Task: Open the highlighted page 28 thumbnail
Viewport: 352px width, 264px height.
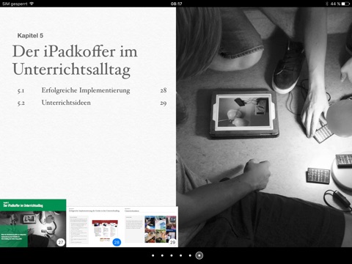Action: coord(95,227)
